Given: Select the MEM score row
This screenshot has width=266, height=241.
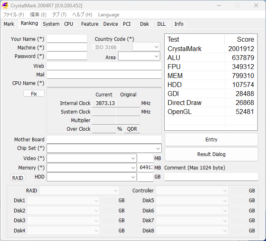Looking at the screenshot, I should 211,76.
